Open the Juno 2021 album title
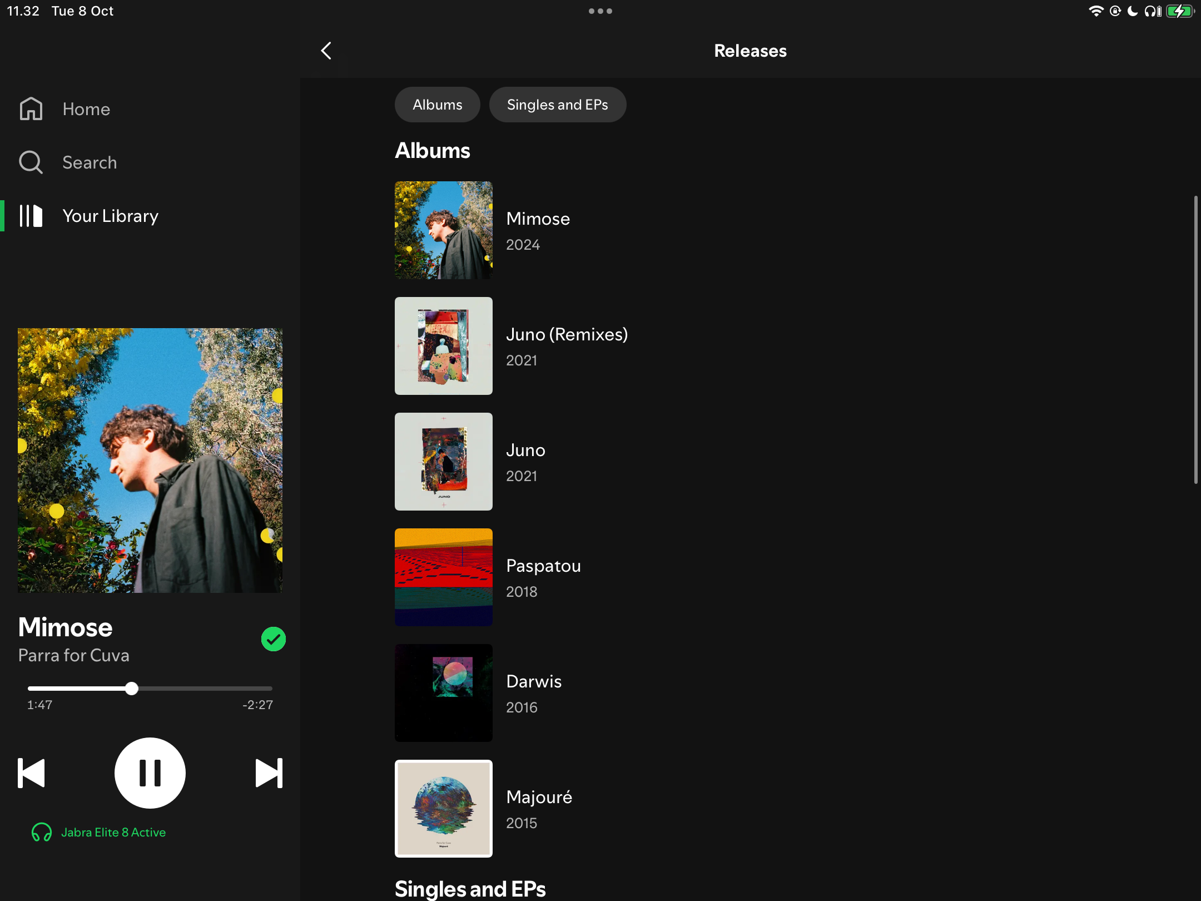The height and width of the screenshot is (901, 1201). tap(525, 450)
